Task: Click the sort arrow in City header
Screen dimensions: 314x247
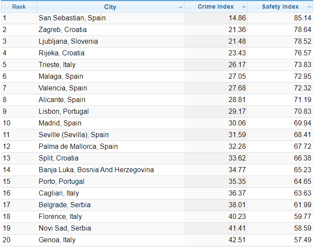Action: coord(180,7)
